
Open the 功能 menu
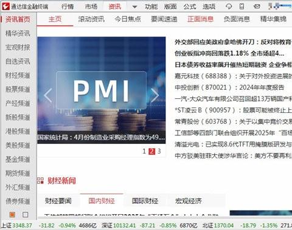pyautogui.click(x=151, y=7)
